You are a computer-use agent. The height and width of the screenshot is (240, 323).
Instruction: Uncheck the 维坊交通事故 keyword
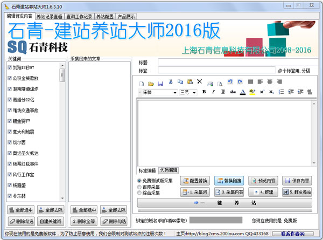click(10, 110)
